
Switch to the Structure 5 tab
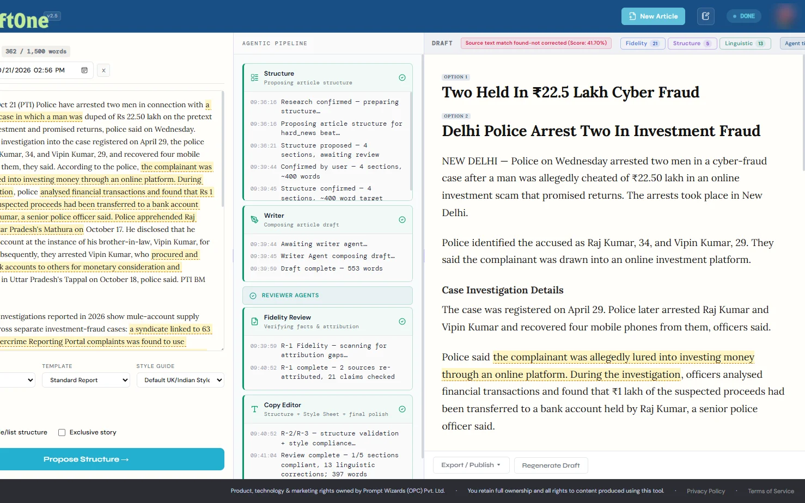pos(692,44)
